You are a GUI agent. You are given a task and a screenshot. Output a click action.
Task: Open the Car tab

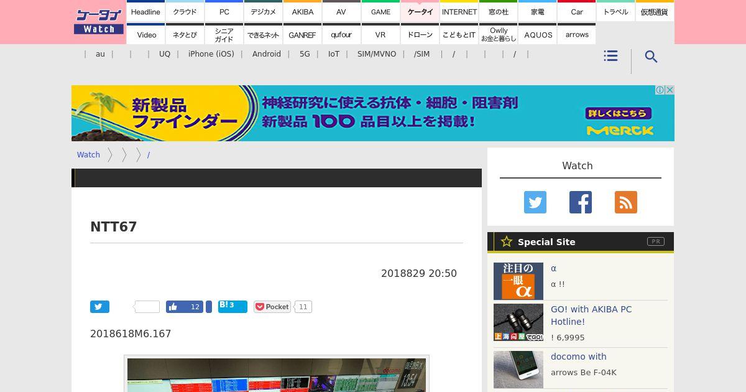click(x=577, y=12)
